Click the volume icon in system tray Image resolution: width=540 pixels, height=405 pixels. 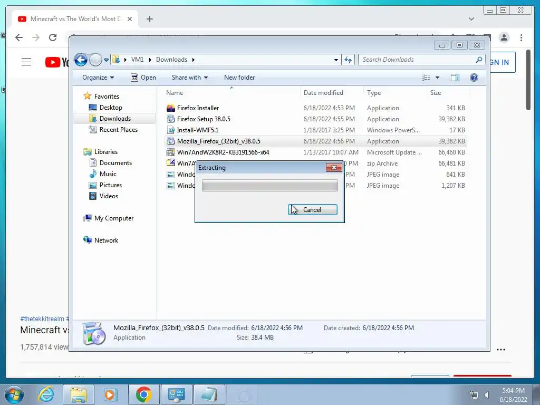point(487,394)
